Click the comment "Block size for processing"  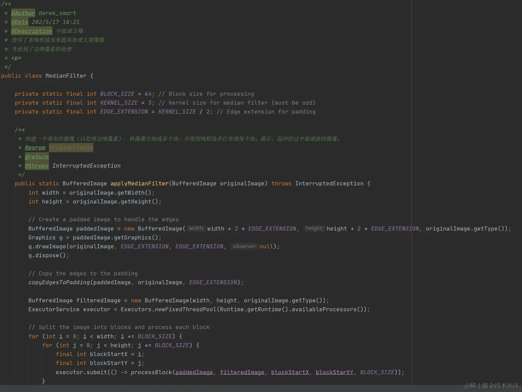(x=206, y=94)
